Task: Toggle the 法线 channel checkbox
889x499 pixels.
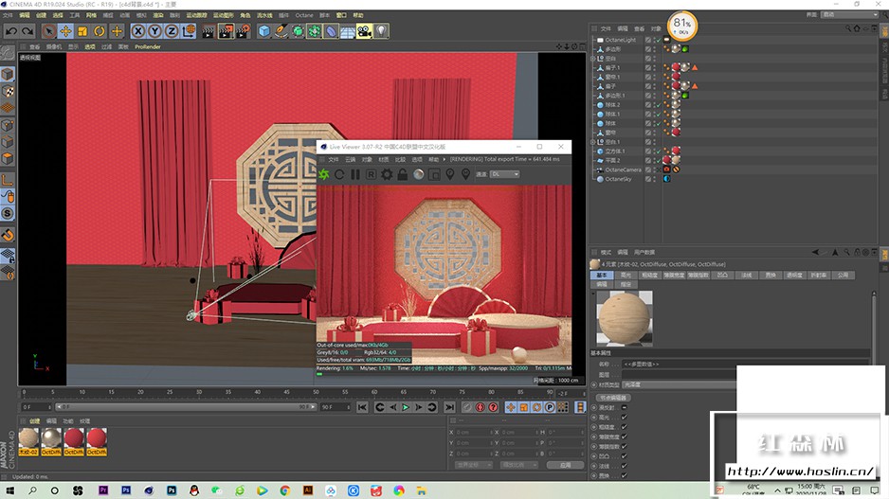Action: 624,466
